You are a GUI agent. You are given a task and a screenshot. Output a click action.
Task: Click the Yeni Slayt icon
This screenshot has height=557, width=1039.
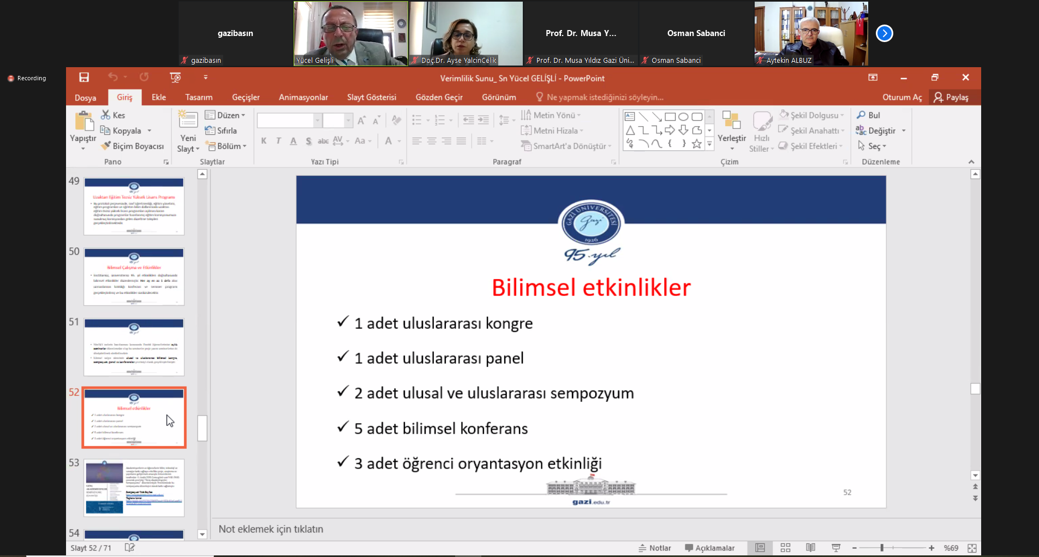(x=188, y=120)
